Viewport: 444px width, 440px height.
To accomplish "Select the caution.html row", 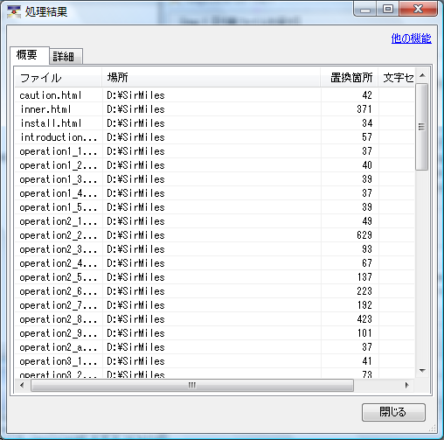I will click(x=214, y=95).
